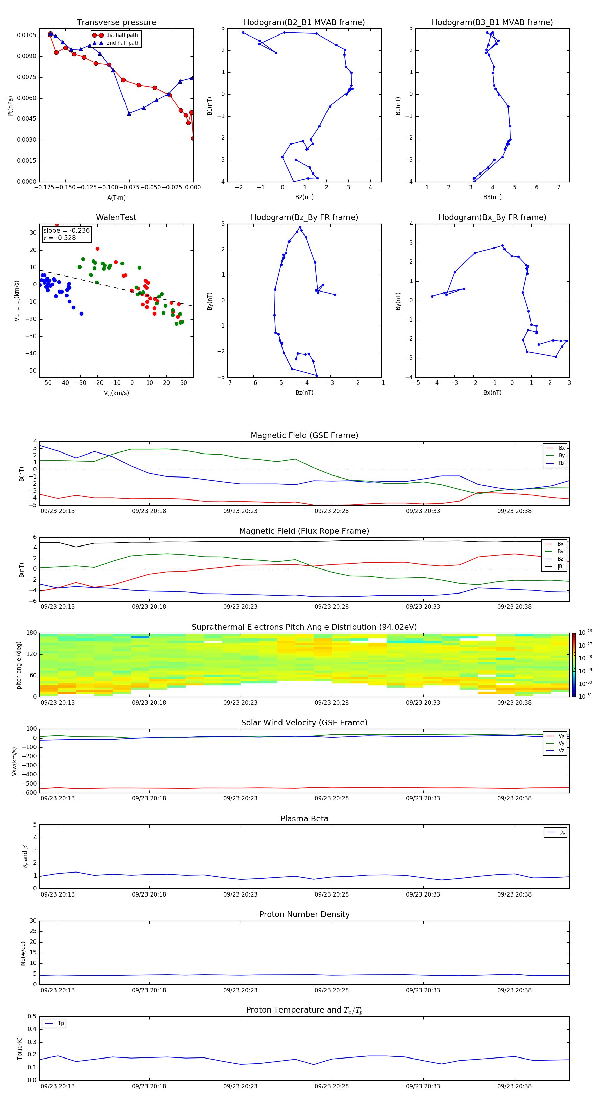The image size is (609, 1116).
Task: Click the 'Plasma Beta' title
Action: (x=304, y=819)
